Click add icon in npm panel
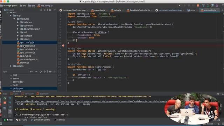The width and height of the screenshot is (224, 126). pos(31,71)
